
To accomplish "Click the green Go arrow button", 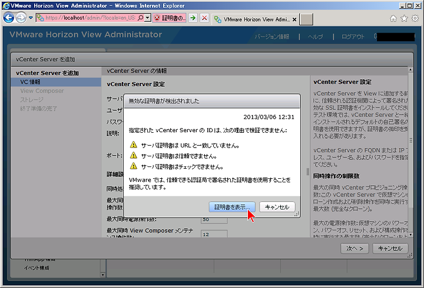I will 193,18.
